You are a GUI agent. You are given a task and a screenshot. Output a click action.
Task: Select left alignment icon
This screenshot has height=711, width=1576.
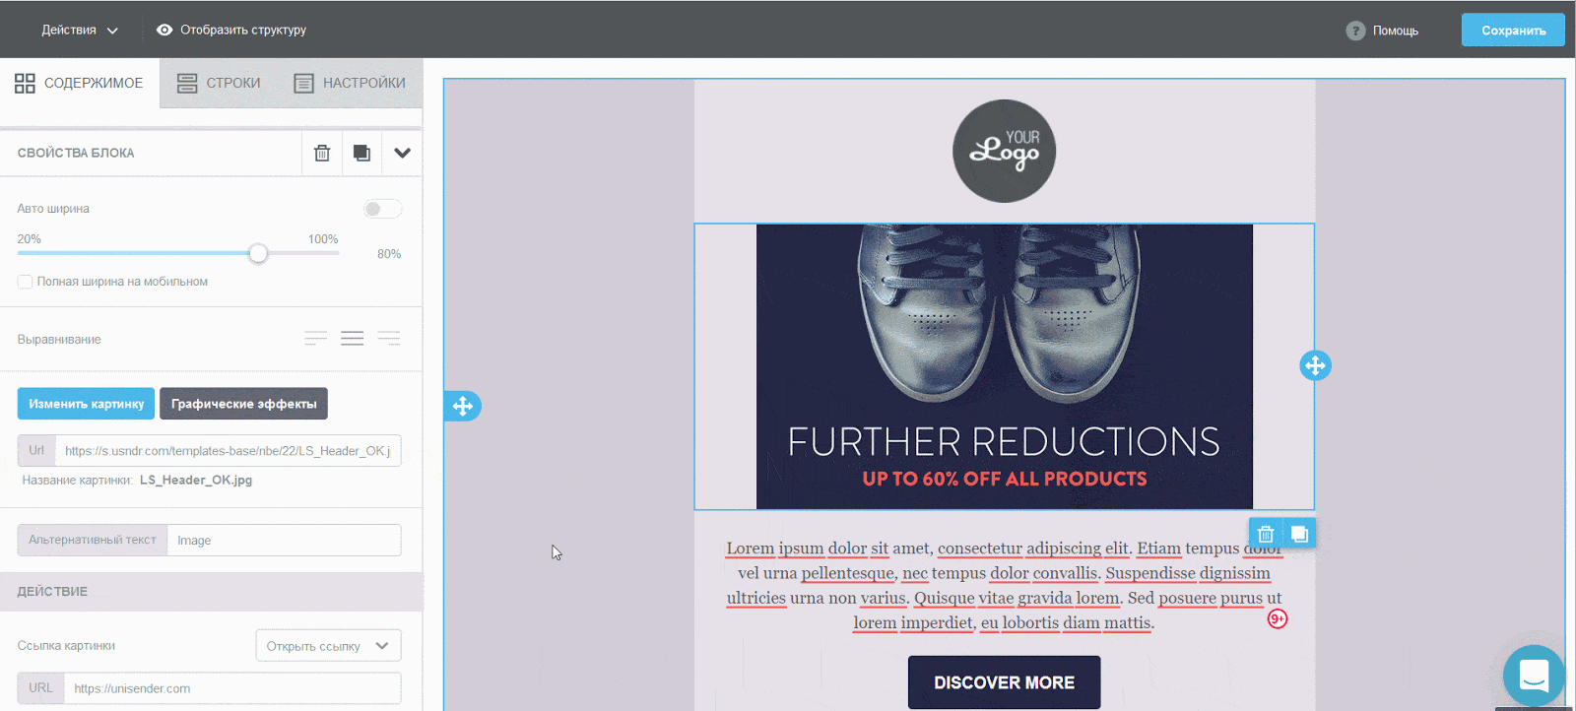pyautogui.click(x=315, y=339)
